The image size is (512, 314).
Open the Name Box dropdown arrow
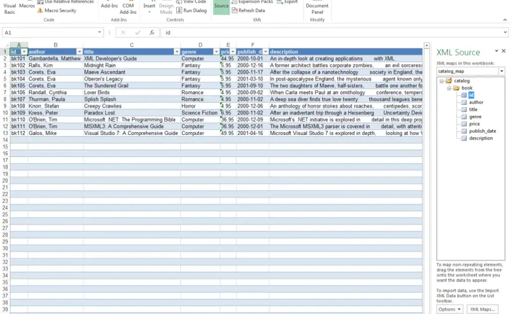[99, 33]
